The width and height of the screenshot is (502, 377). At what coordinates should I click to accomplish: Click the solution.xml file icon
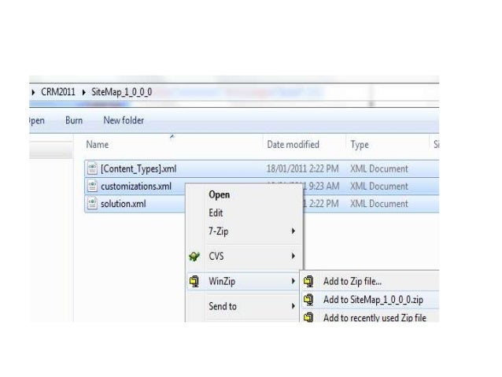coord(92,204)
